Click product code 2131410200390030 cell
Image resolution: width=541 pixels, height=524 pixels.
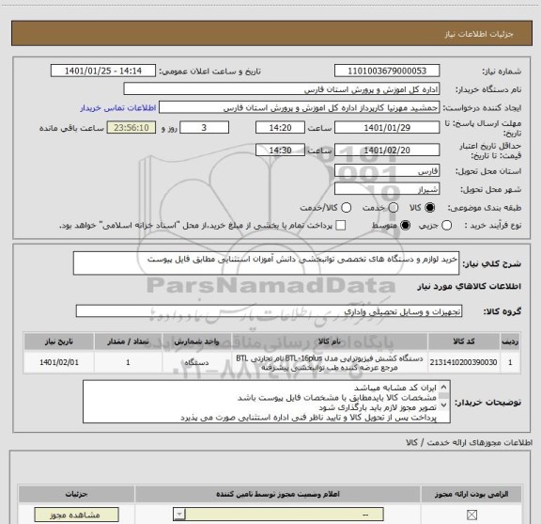coord(463,362)
